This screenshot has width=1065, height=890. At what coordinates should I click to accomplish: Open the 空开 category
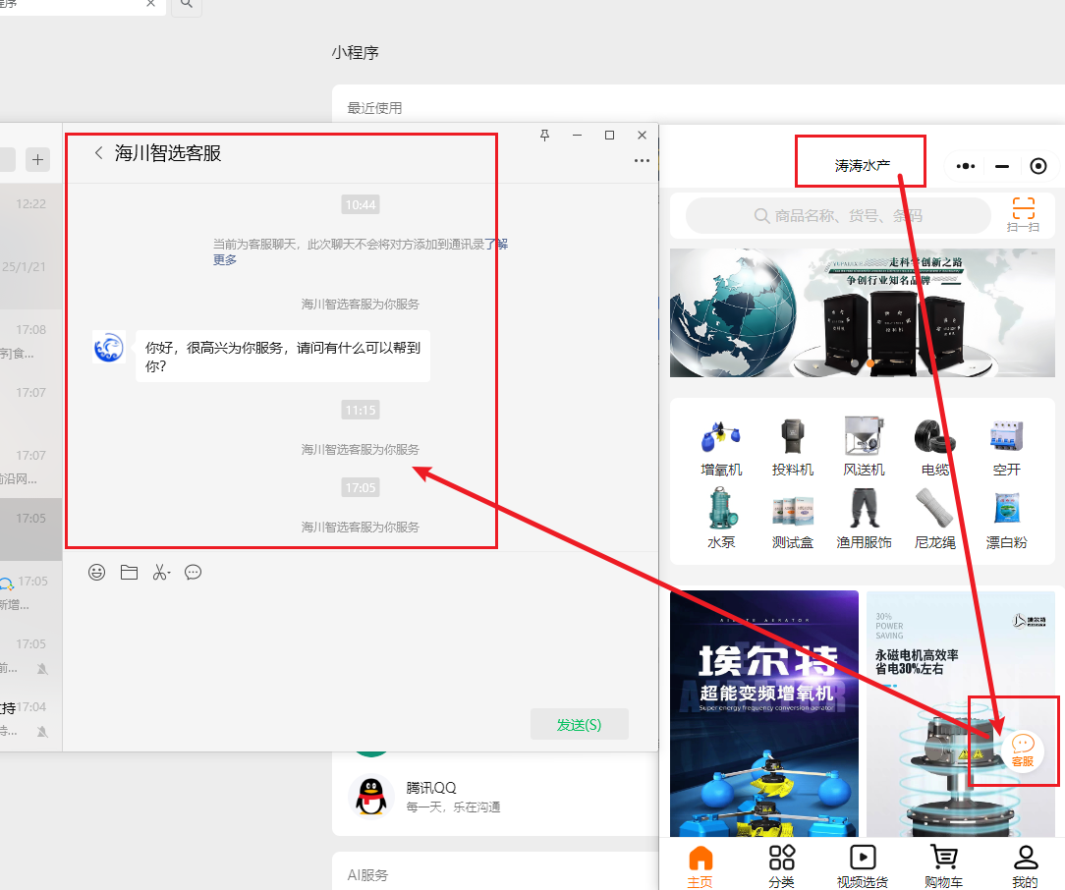(x=1007, y=447)
